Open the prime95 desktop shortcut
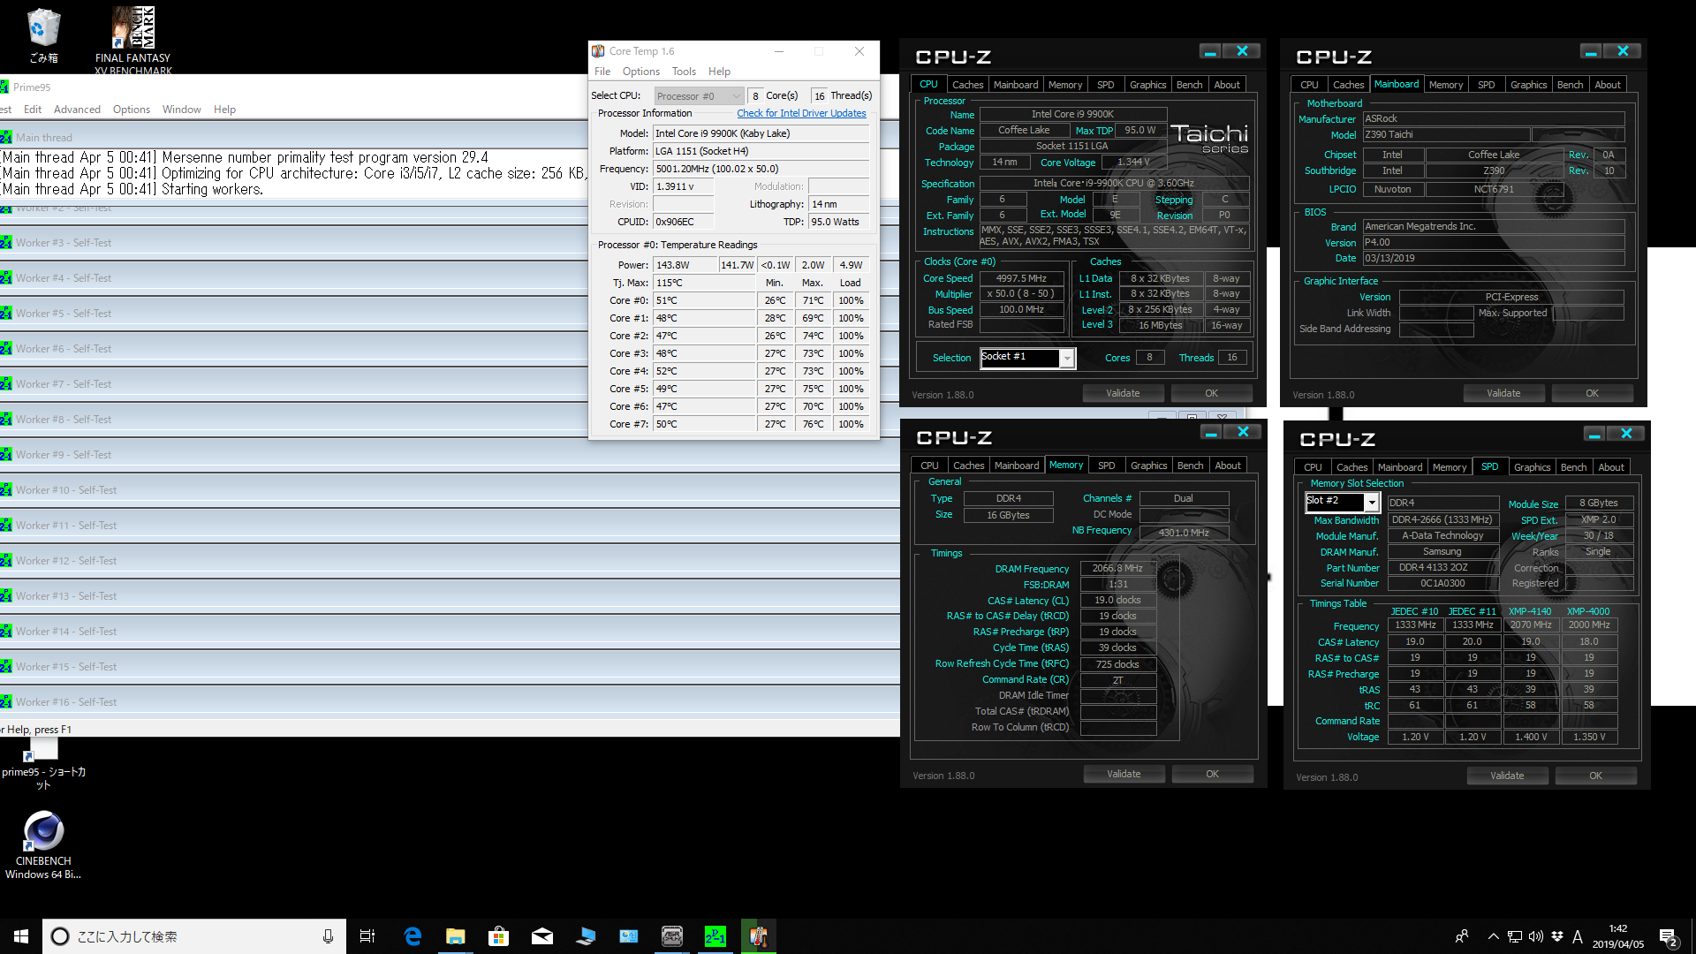This screenshot has height=954, width=1696. (43, 763)
